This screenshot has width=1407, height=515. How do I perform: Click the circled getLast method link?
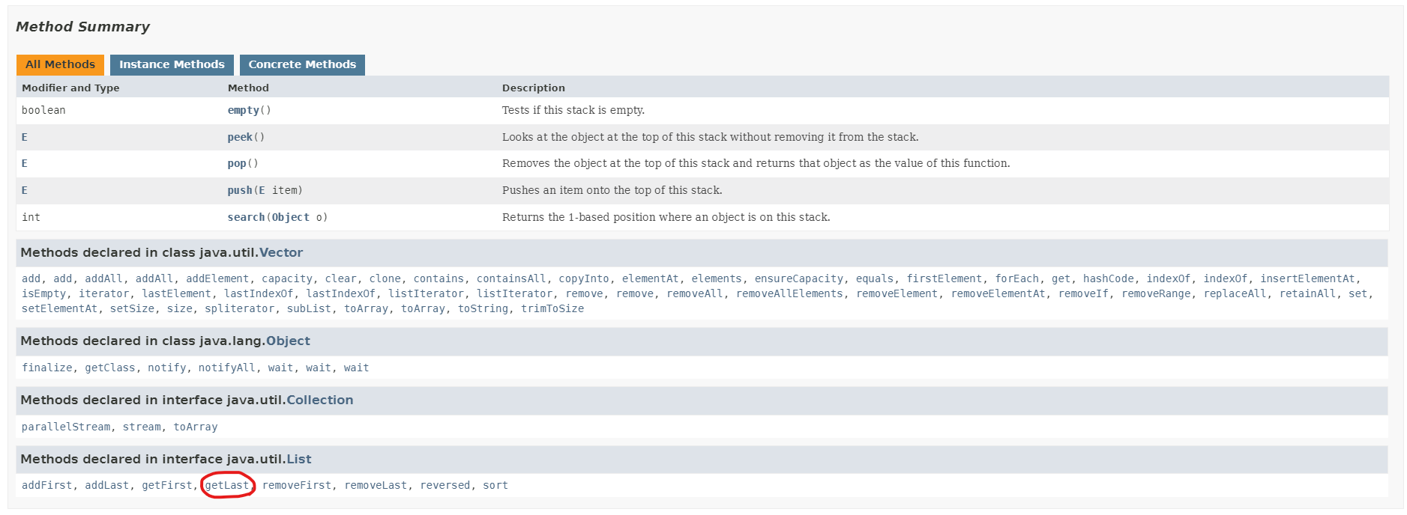point(227,485)
